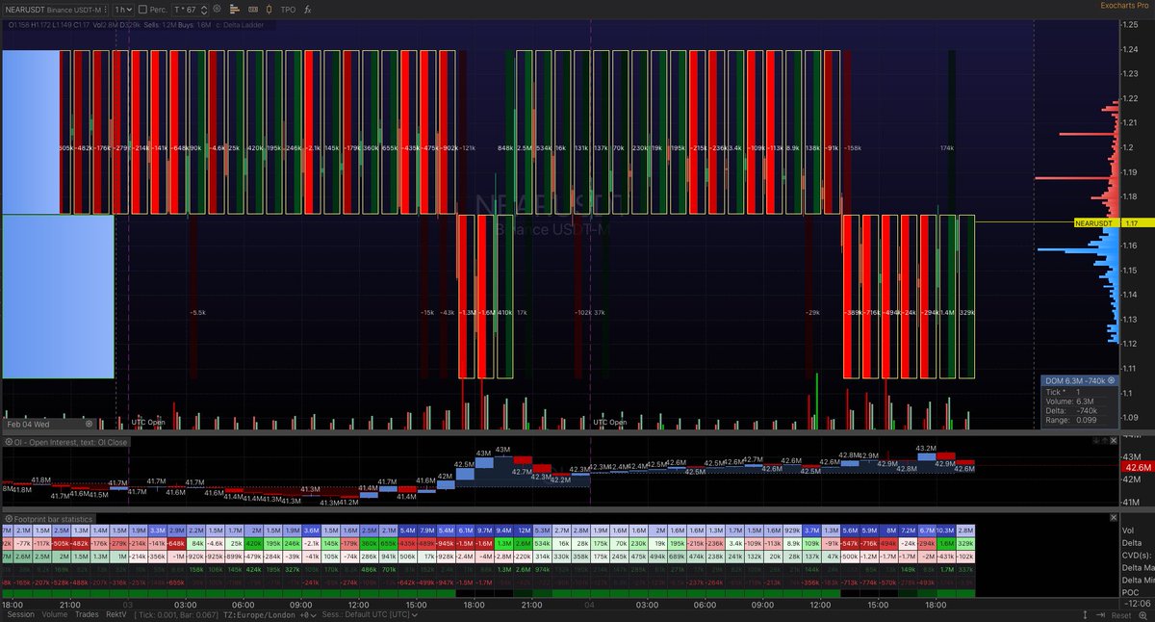This screenshot has width=1155, height=622.
Task: Click the Delta row label
Action: (1132, 543)
